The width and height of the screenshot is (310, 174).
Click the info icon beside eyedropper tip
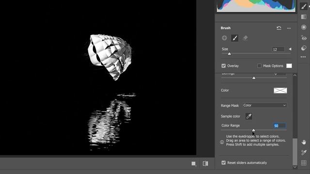(222, 142)
